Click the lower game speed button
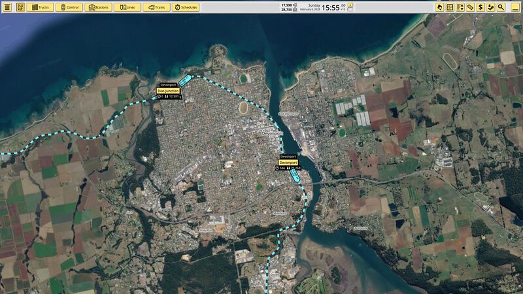The height and width of the screenshot is (294, 523). coord(350,9)
